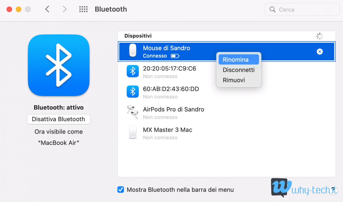This screenshot has height=202, width=343.
Task: Click the Mouse di Sandro device icon
Action: 133,50
